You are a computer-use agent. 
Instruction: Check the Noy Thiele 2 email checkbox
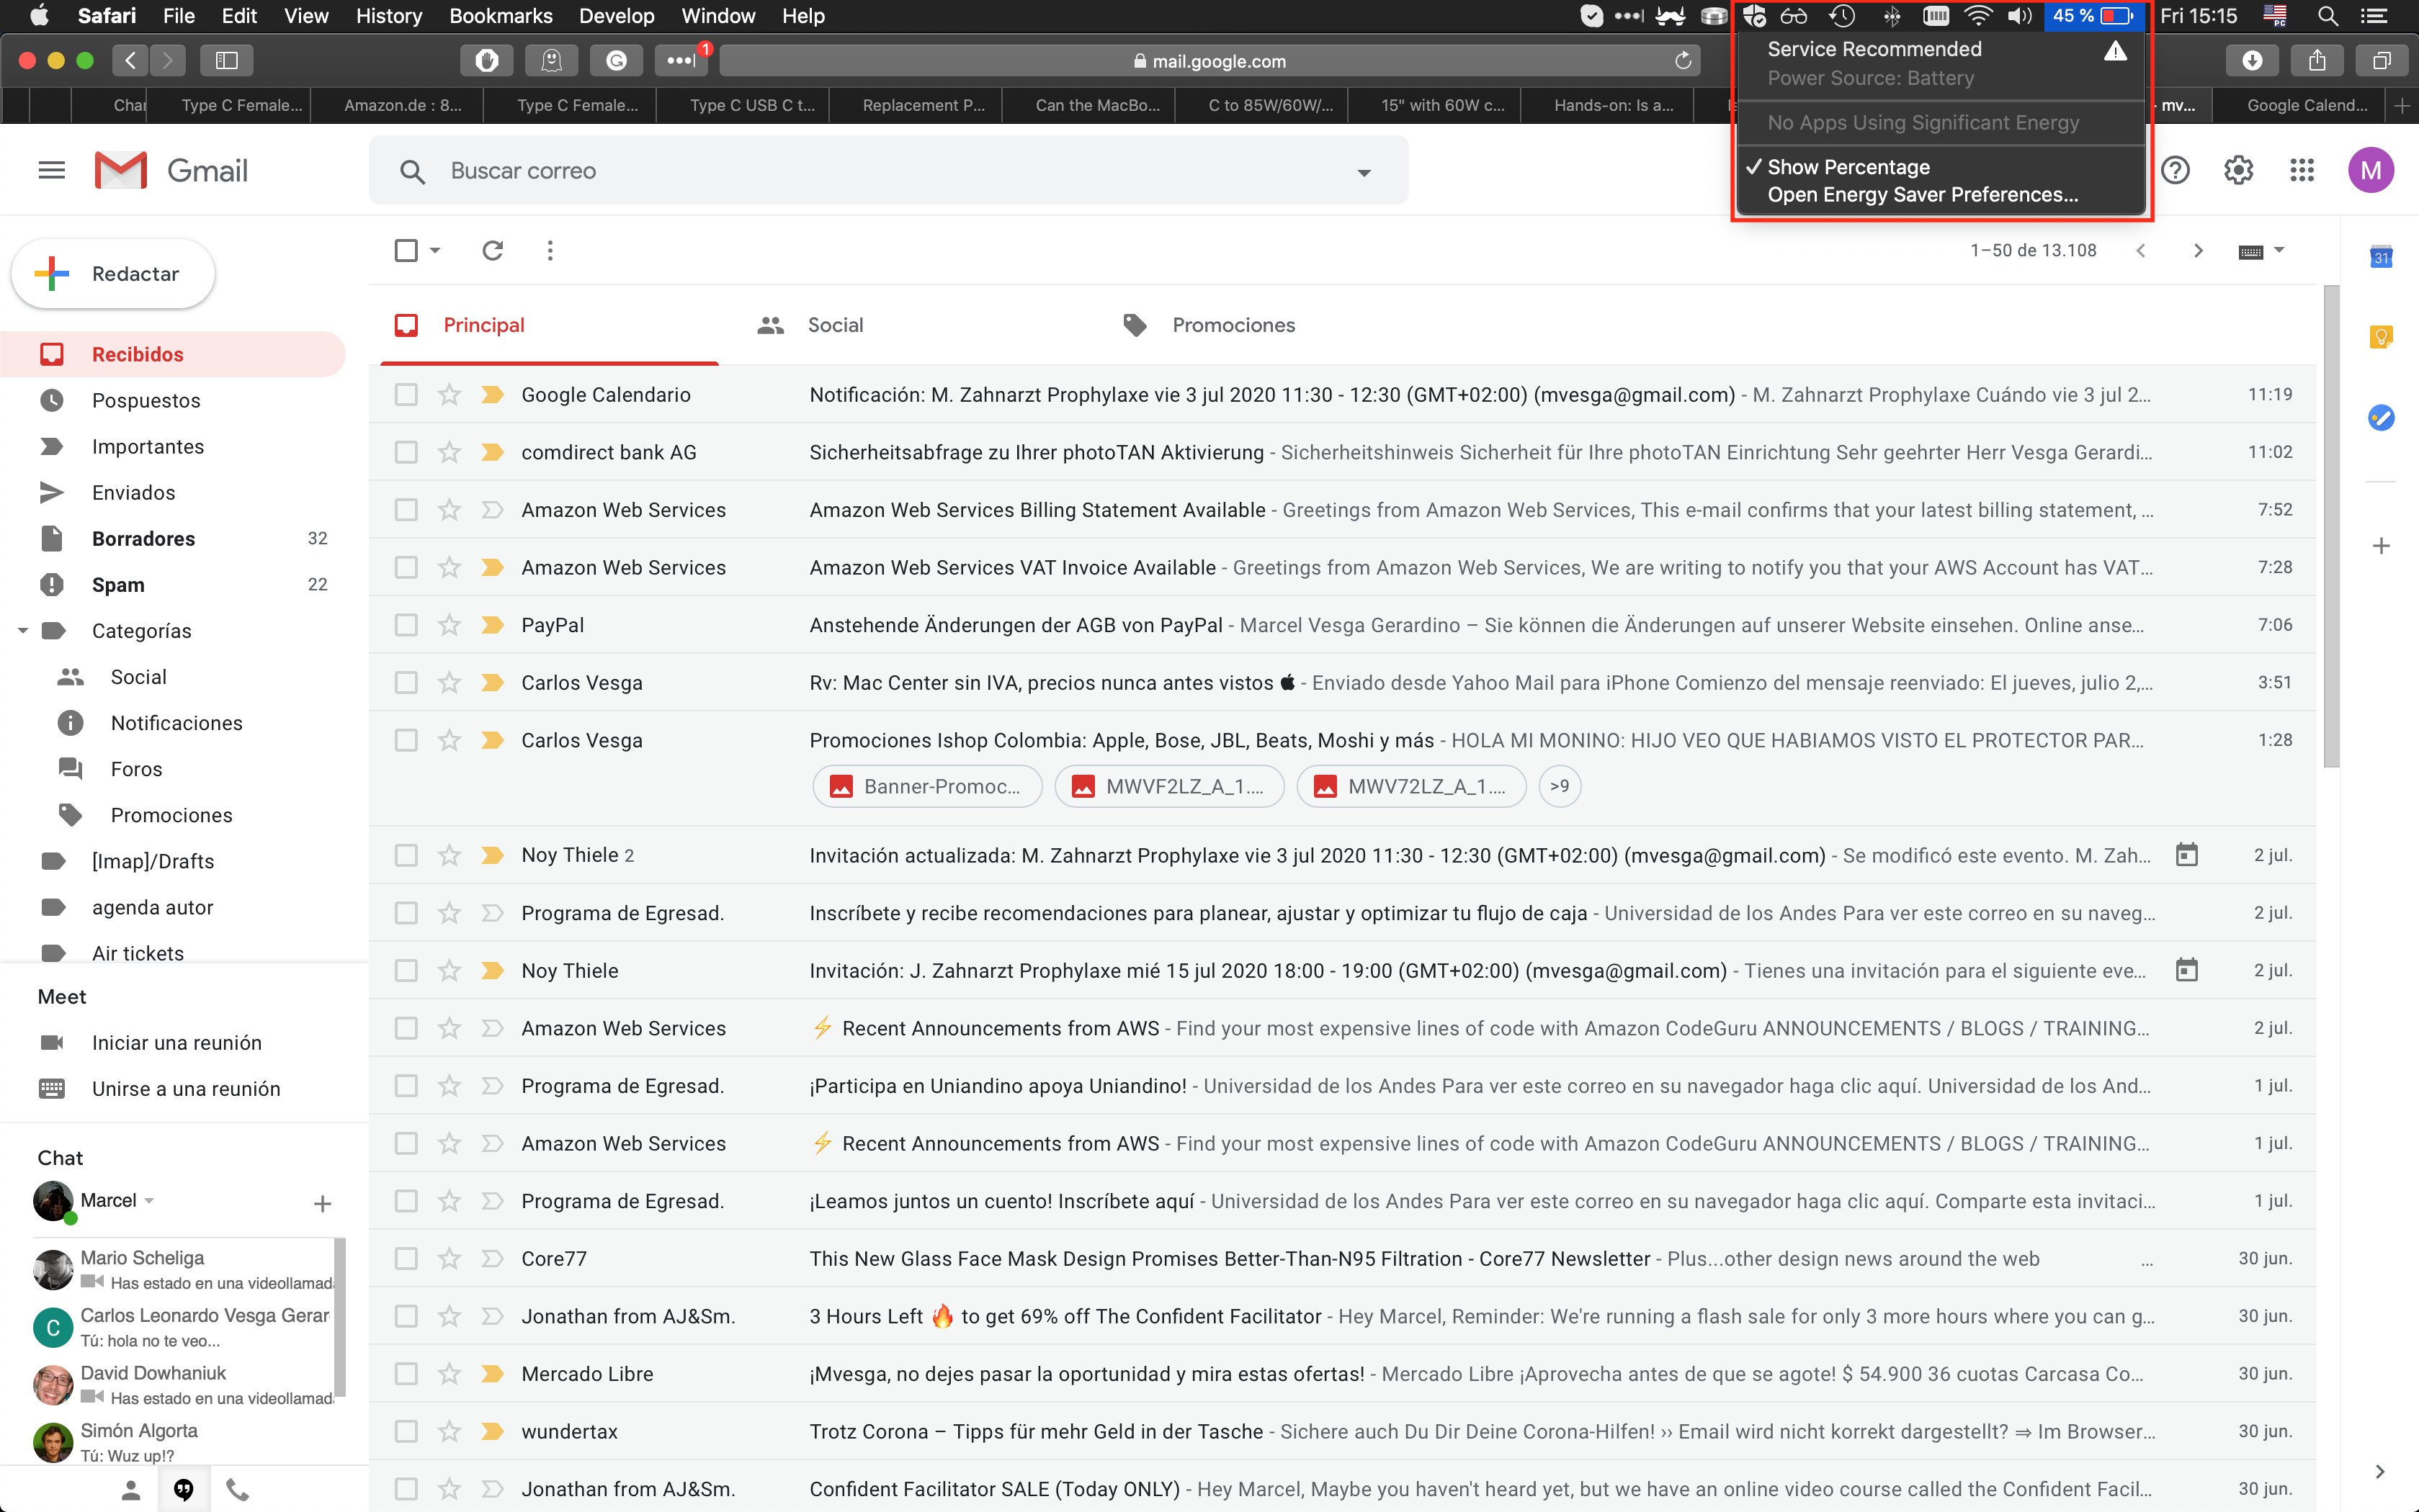(406, 855)
